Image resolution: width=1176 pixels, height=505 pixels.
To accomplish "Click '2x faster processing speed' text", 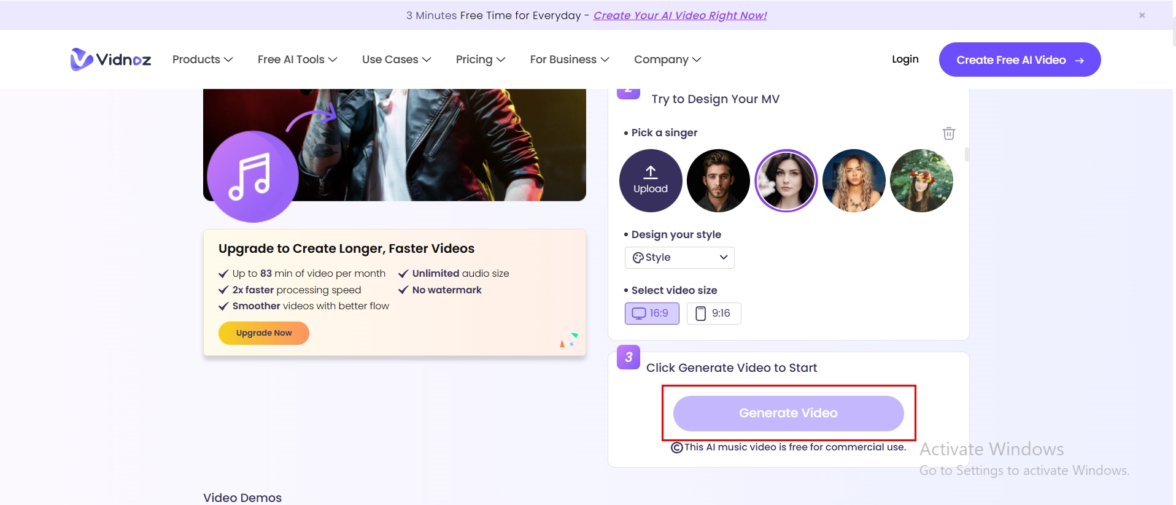I will coord(296,290).
